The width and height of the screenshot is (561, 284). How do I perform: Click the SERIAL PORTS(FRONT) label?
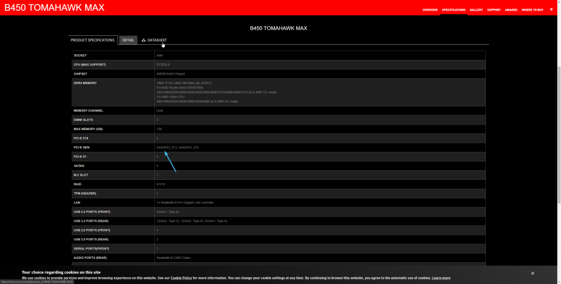click(x=91, y=249)
